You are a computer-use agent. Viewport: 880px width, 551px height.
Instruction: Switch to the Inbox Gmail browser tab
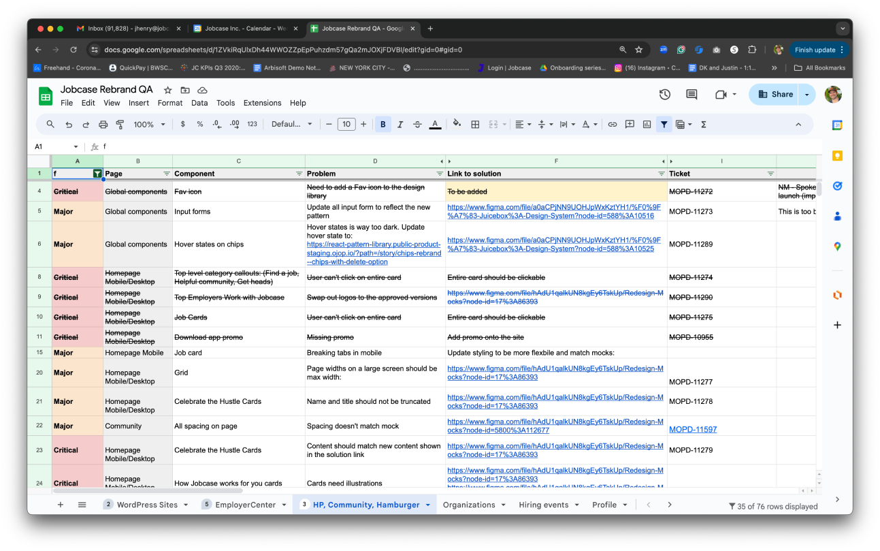coord(128,29)
